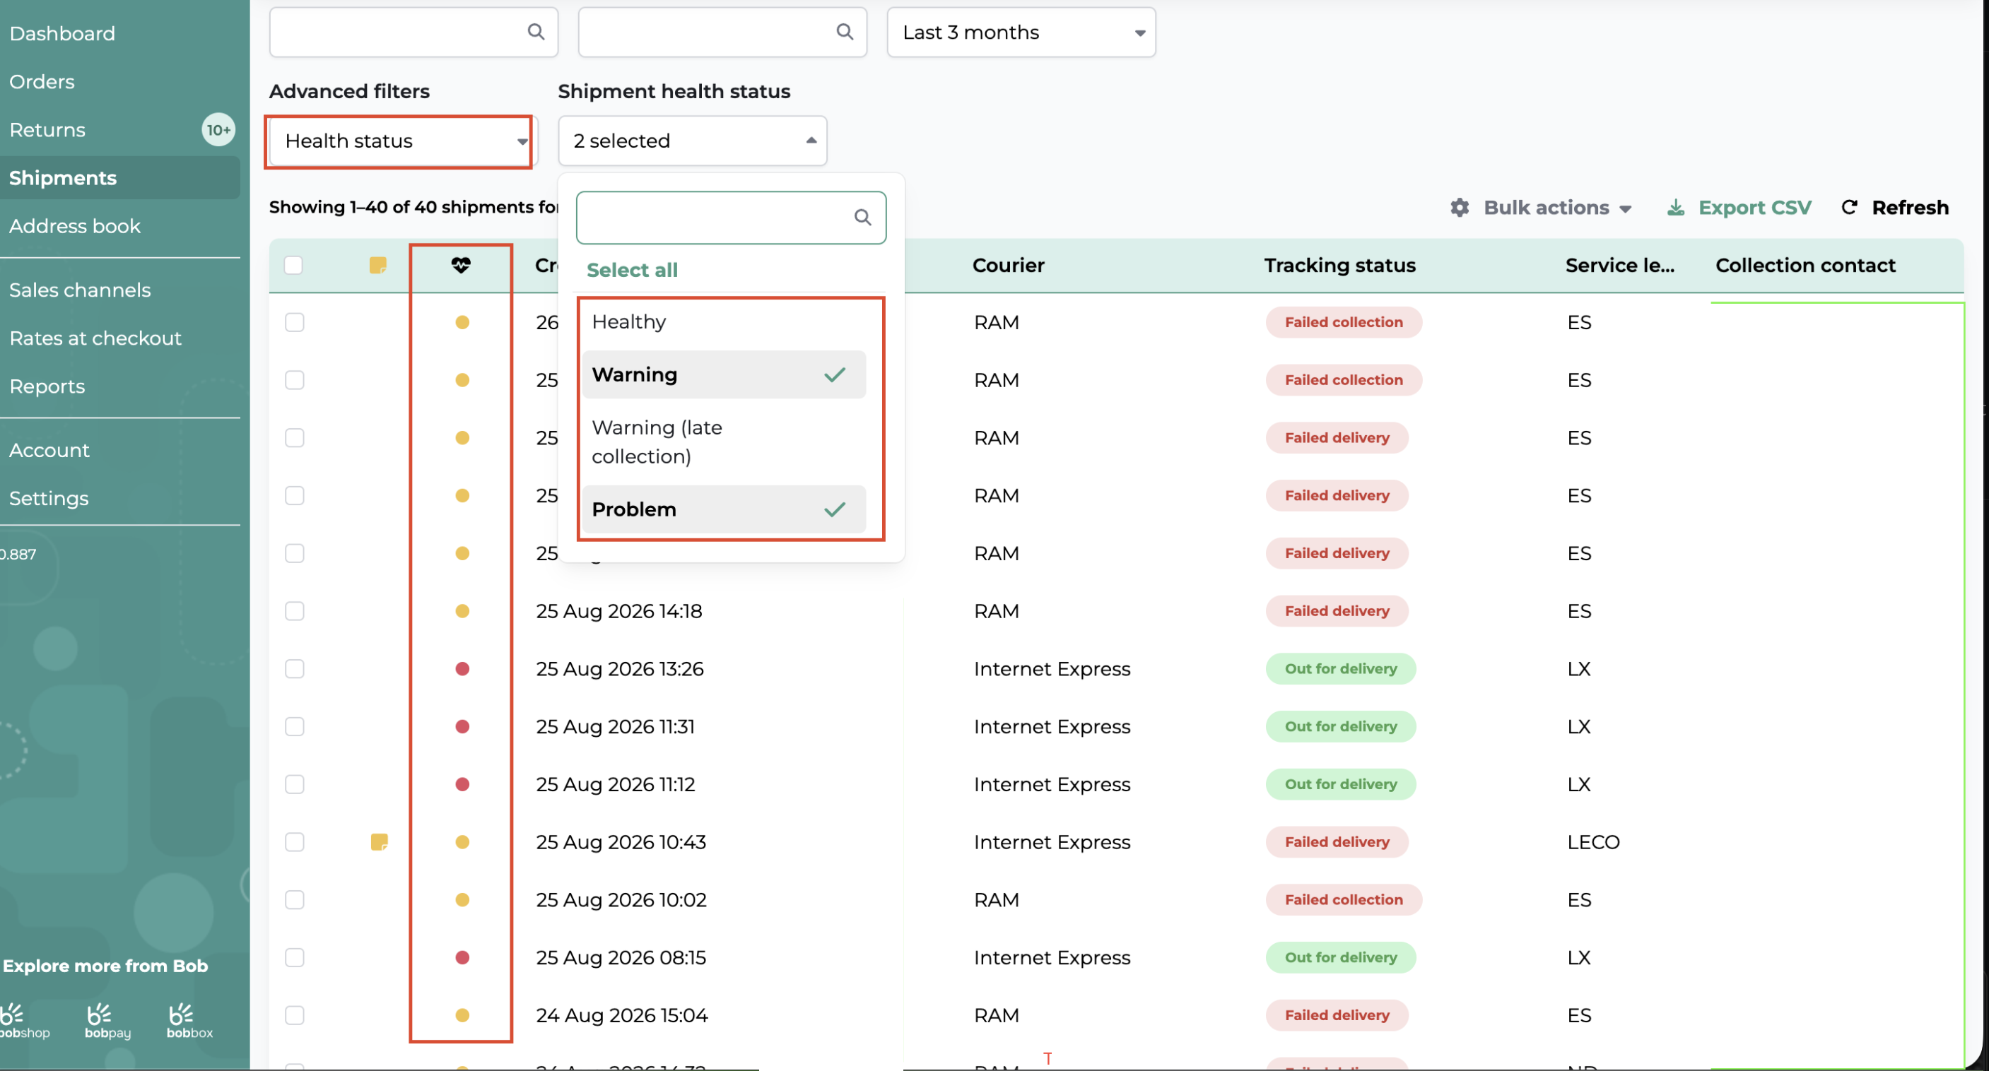Click Failed collection badge on 25 Aug 10:02 row
Screen dimensions: 1989x1071
click(x=1344, y=900)
